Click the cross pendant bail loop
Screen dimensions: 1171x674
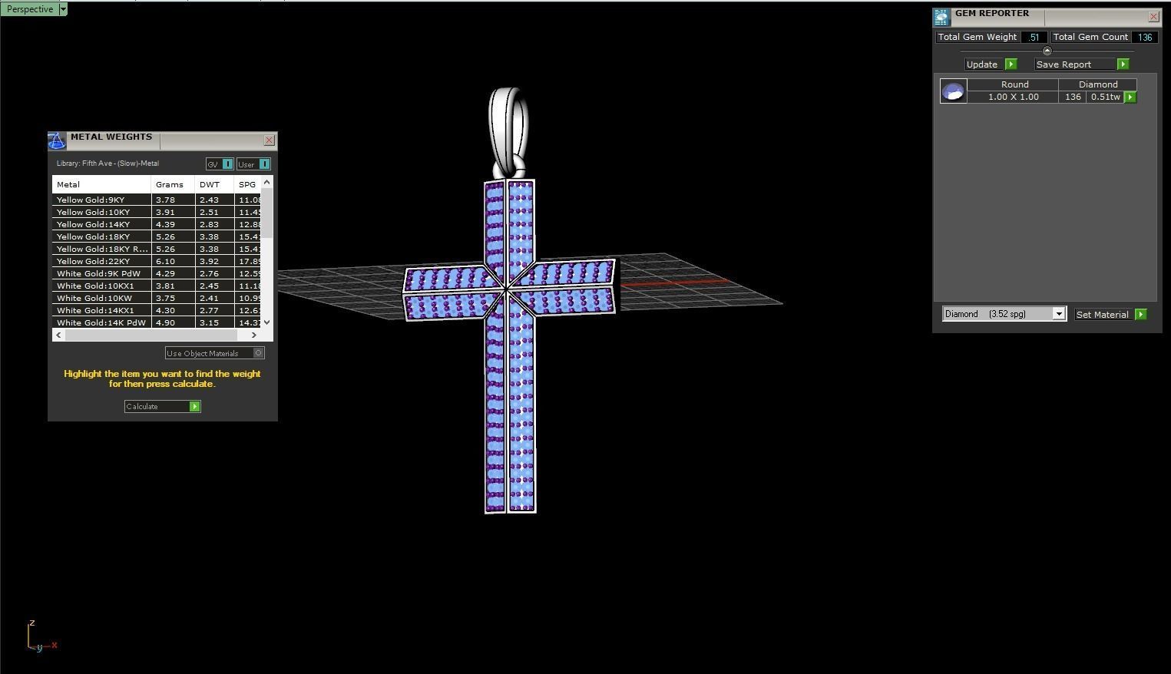click(509, 131)
